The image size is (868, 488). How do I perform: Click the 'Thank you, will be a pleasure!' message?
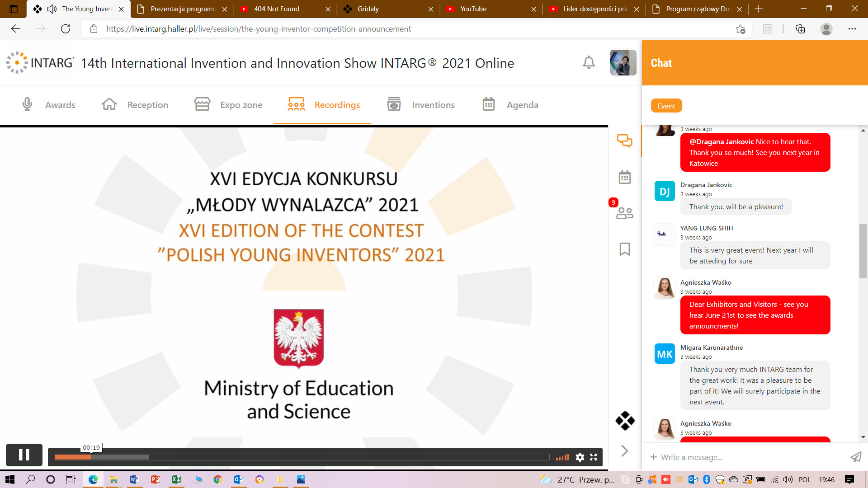736,207
